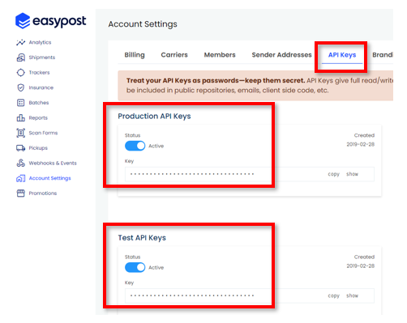Navigate to Batches
The image size is (407, 323).
pos(39,103)
